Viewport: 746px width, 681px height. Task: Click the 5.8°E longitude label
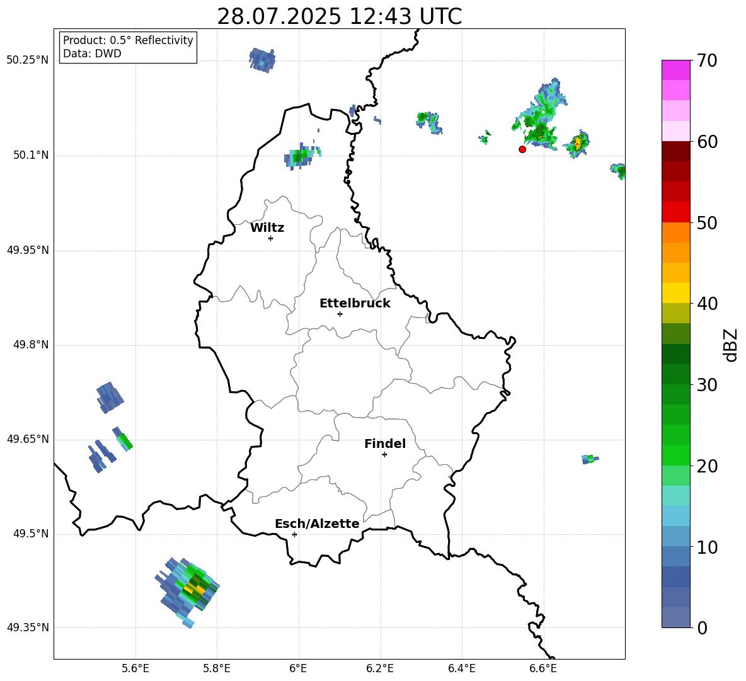tap(217, 668)
